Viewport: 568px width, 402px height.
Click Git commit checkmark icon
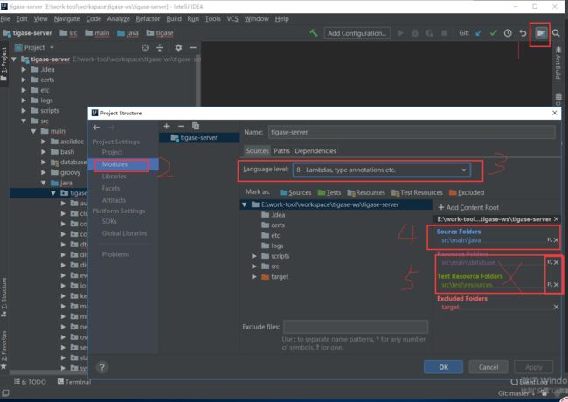[x=494, y=33]
